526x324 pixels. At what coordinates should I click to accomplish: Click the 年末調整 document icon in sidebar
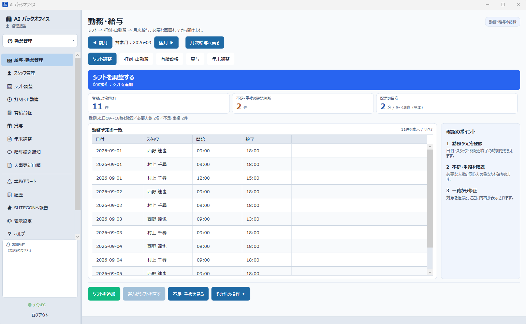[x=10, y=139]
